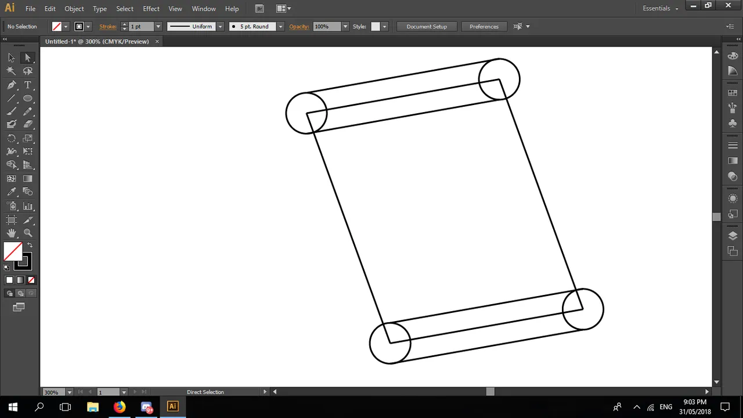
Task: Open the 300% zoom level dropdown
Action: (70, 392)
